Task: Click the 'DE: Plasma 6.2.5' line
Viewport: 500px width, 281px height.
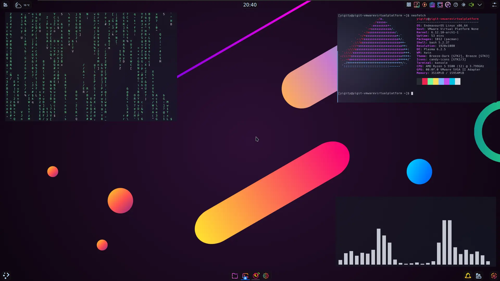Action: 431,49
